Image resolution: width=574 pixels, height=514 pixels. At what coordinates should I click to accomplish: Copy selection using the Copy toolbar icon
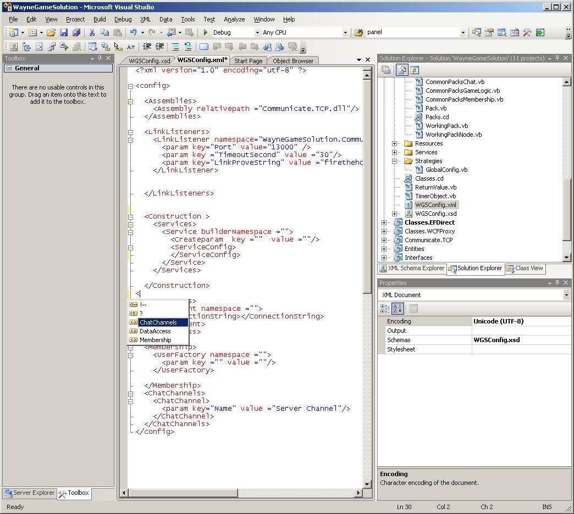[104, 32]
